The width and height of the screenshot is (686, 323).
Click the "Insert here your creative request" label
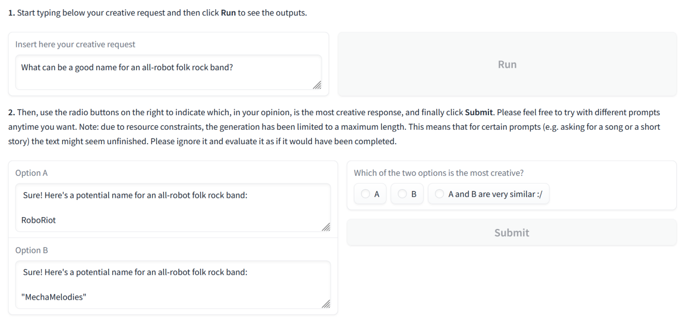[75, 44]
